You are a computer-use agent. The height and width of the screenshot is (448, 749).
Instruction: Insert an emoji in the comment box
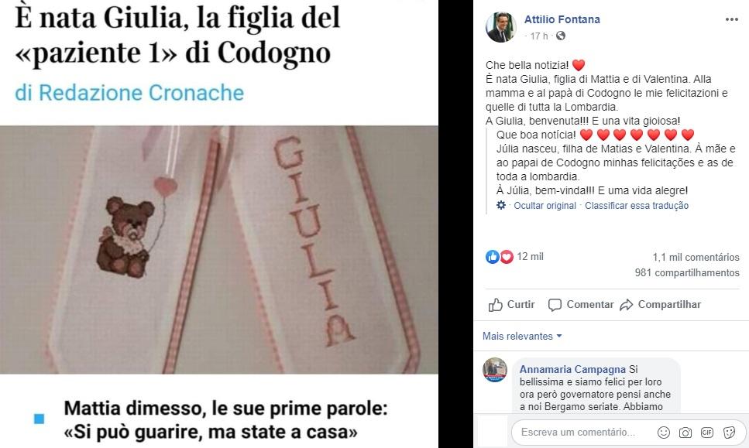(x=664, y=433)
